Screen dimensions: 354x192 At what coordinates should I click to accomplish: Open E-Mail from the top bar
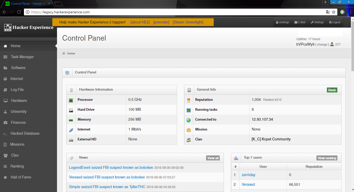[x=300, y=22]
